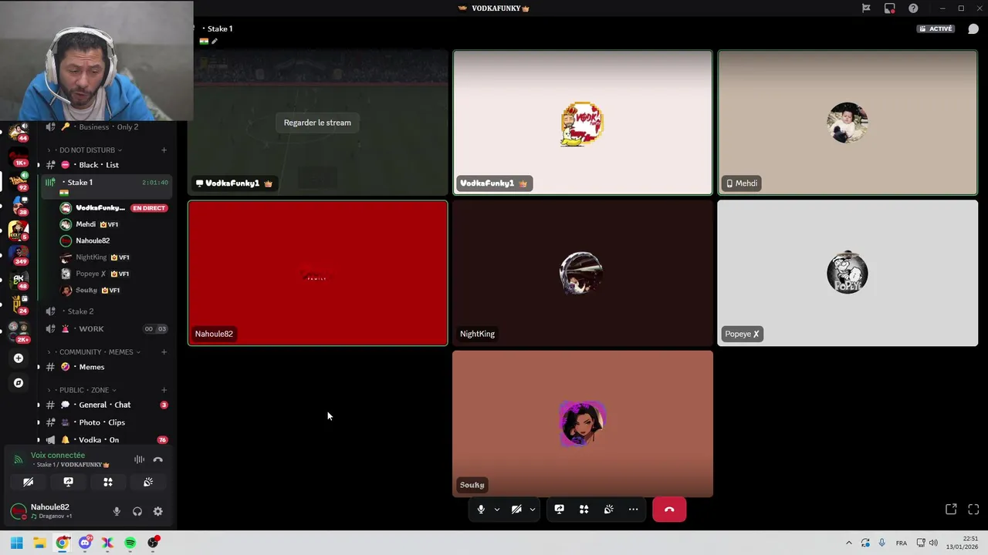Click the Voix connectée status text
The width and height of the screenshot is (988, 555).
point(58,455)
